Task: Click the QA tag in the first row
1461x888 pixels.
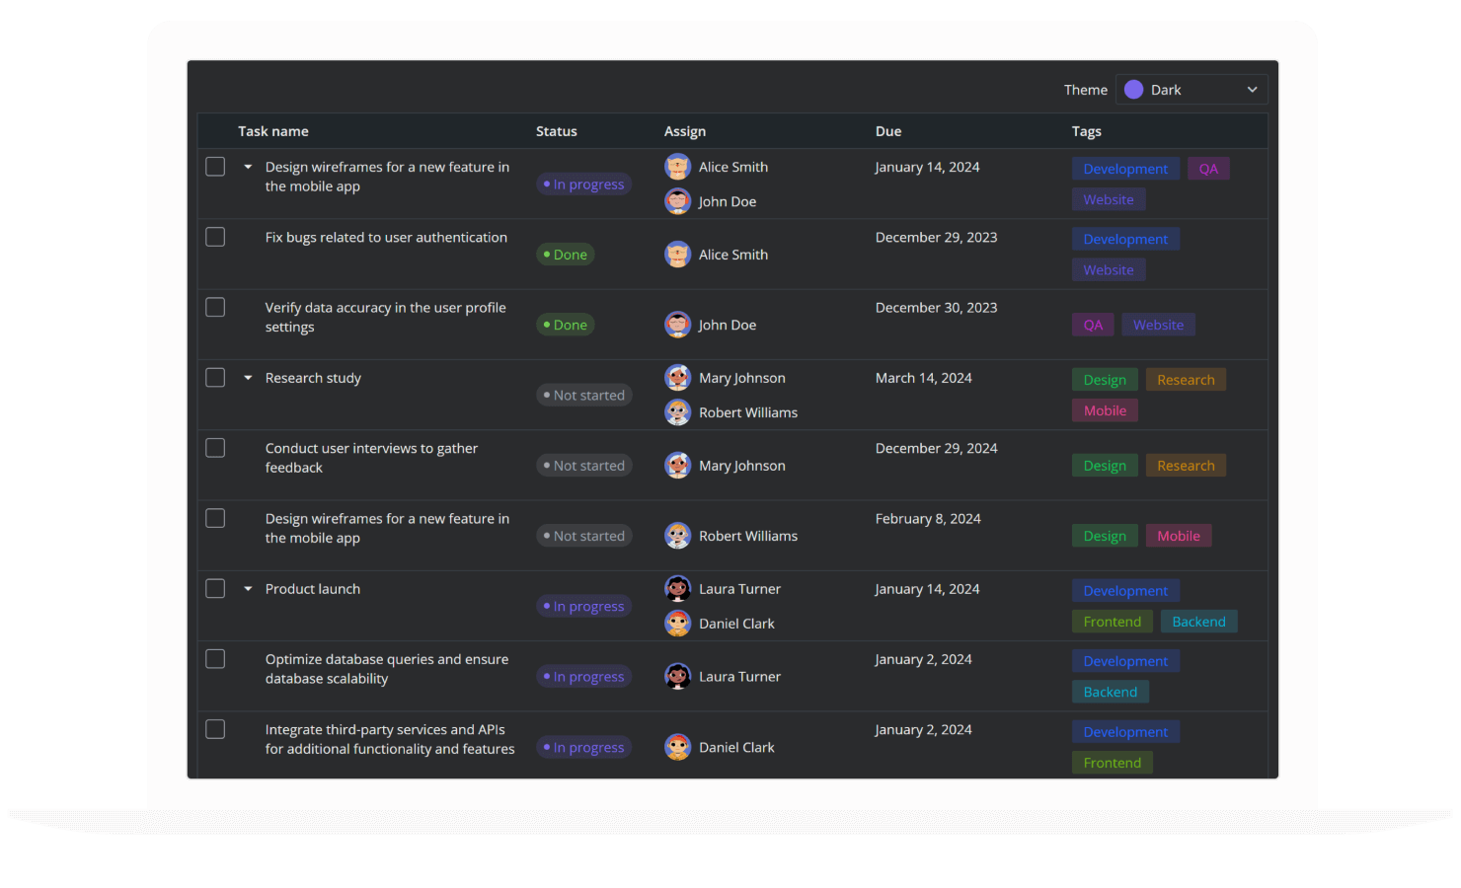Action: click(x=1208, y=169)
